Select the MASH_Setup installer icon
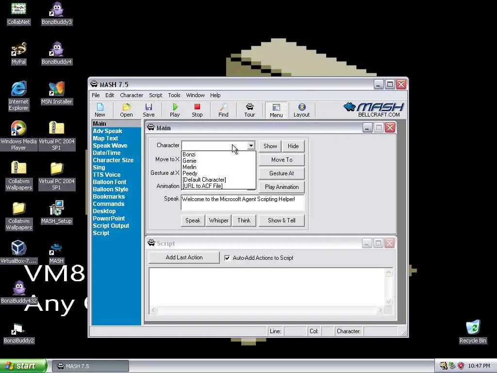The image size is (497, 373). pos(57,212)
